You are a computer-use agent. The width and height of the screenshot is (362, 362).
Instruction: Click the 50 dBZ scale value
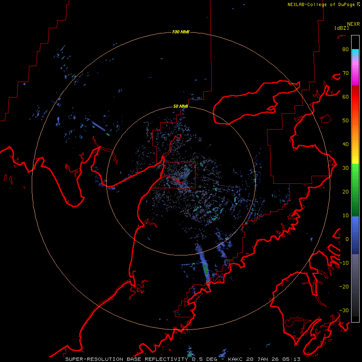tap(346, 121)
